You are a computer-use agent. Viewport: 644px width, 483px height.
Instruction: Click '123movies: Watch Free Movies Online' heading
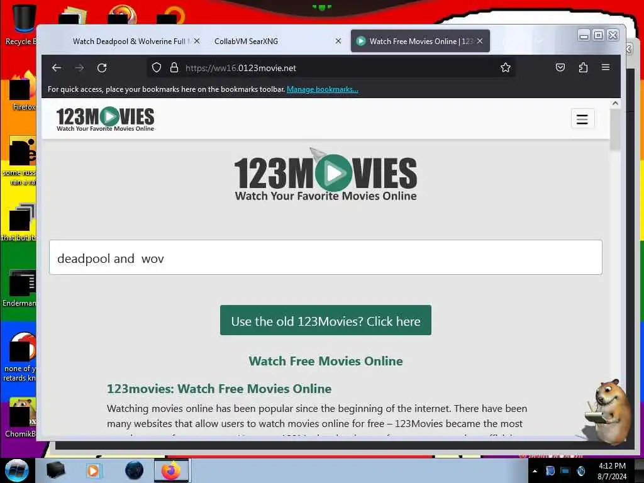[x=219, y=389]
